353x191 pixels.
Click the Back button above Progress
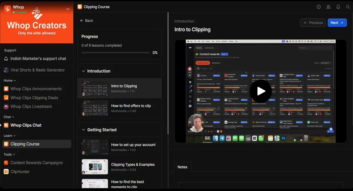(86, 21)
